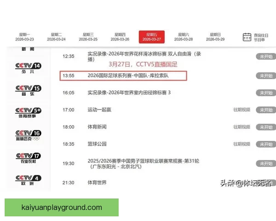
Task: Click 未开始 button for 16:05 室内田径锦标赛
Action: pos(266,93)
